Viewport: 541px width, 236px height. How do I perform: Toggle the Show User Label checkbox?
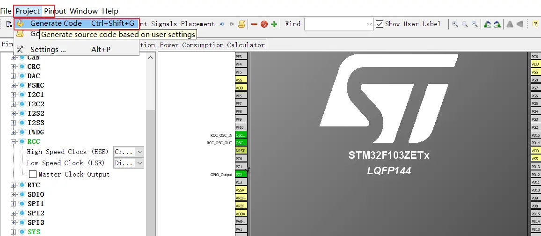[x=380, y=24]
